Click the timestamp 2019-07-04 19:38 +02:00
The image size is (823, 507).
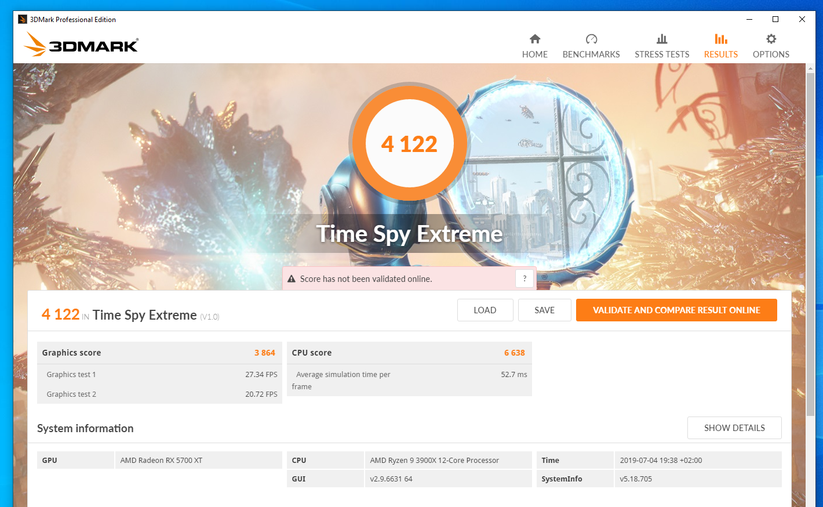[x=661, y=461]
